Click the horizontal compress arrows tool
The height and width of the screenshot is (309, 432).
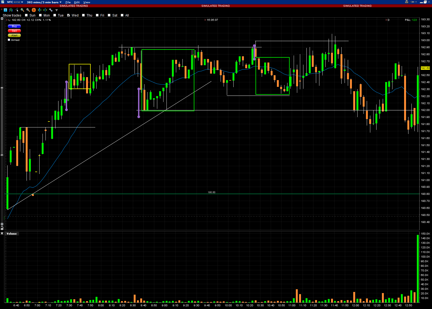pos(45,10)
